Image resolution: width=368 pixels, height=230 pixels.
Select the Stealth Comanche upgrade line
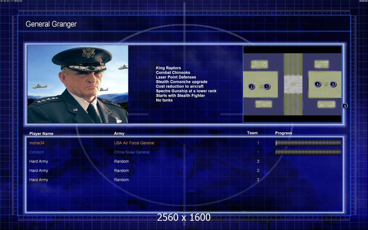[181, 82]
